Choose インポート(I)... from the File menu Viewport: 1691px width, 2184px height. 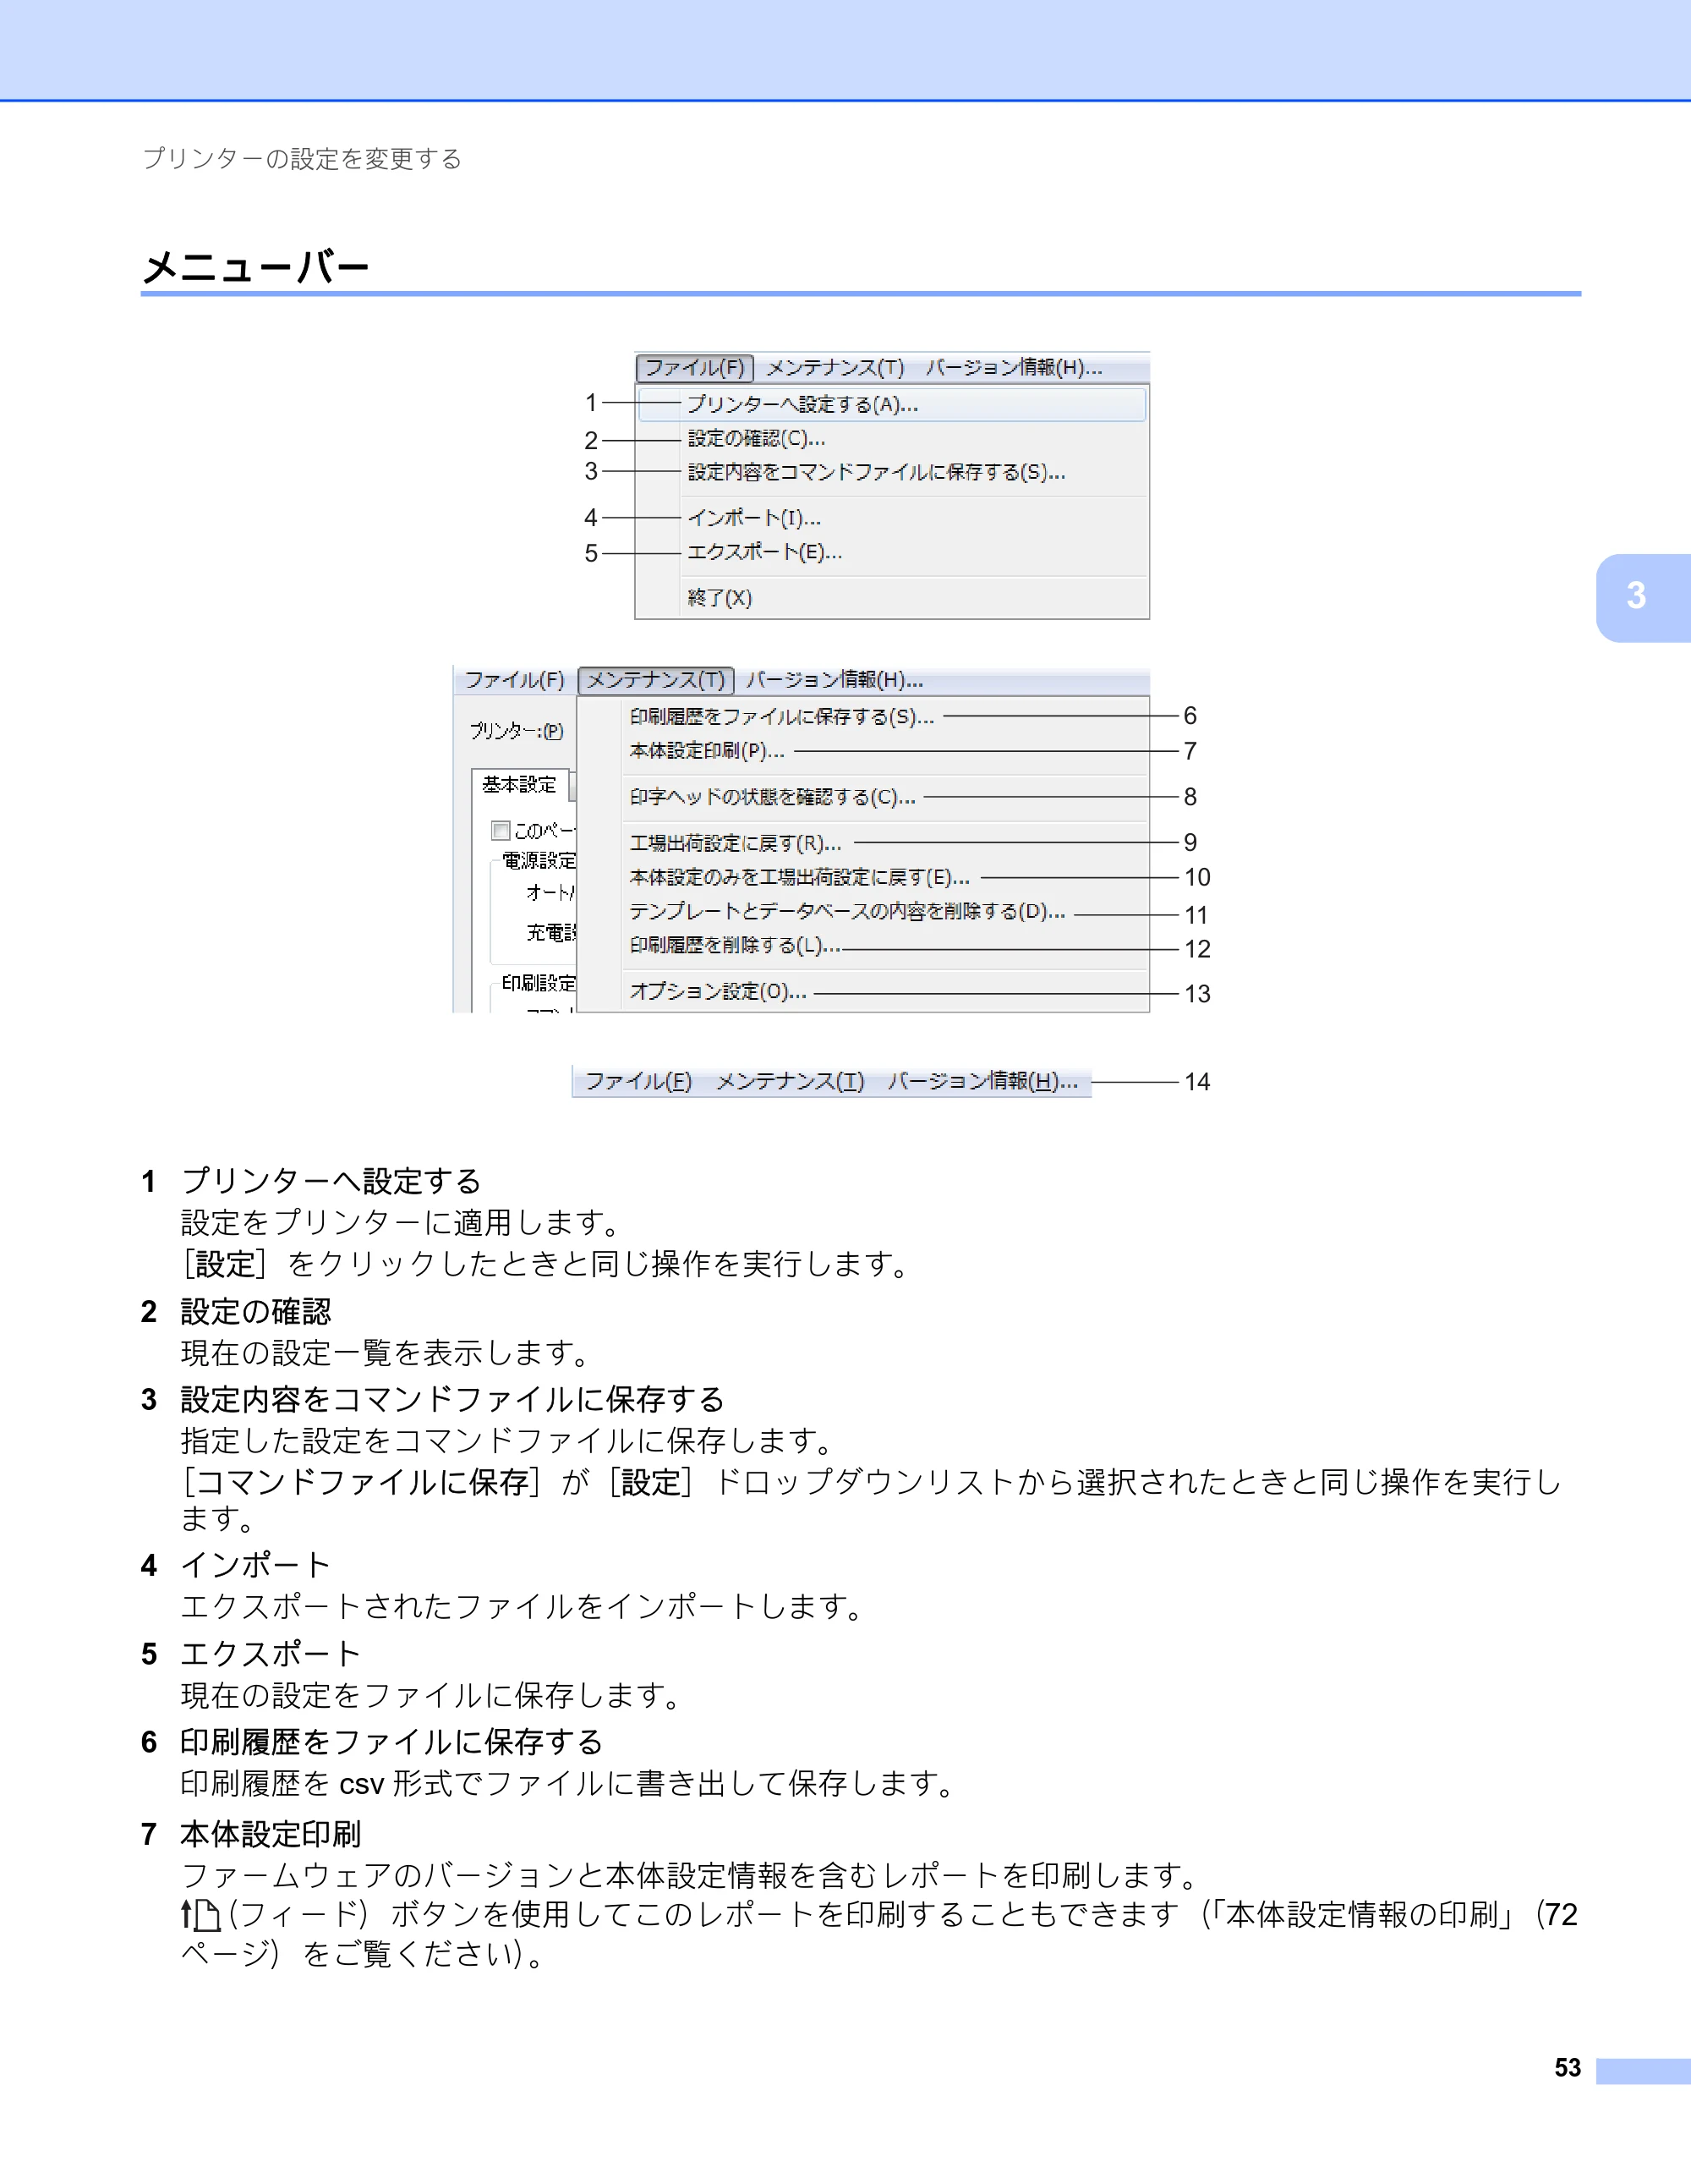coord(754,518)
